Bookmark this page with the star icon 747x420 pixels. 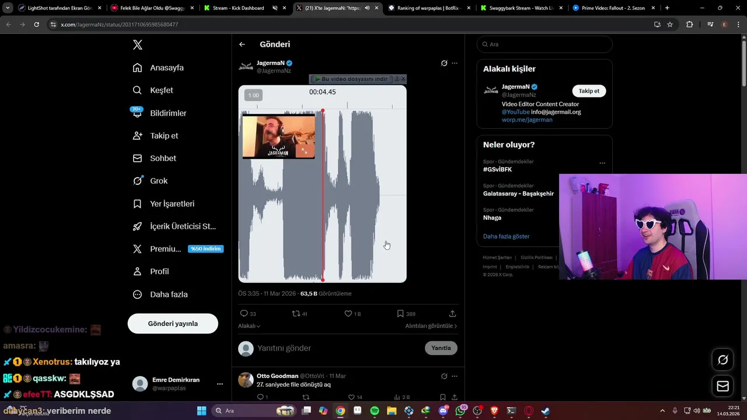[670, 24]
